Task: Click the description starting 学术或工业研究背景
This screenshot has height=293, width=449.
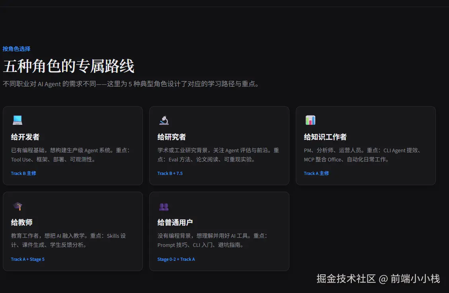Action: (x=218, y=155)
